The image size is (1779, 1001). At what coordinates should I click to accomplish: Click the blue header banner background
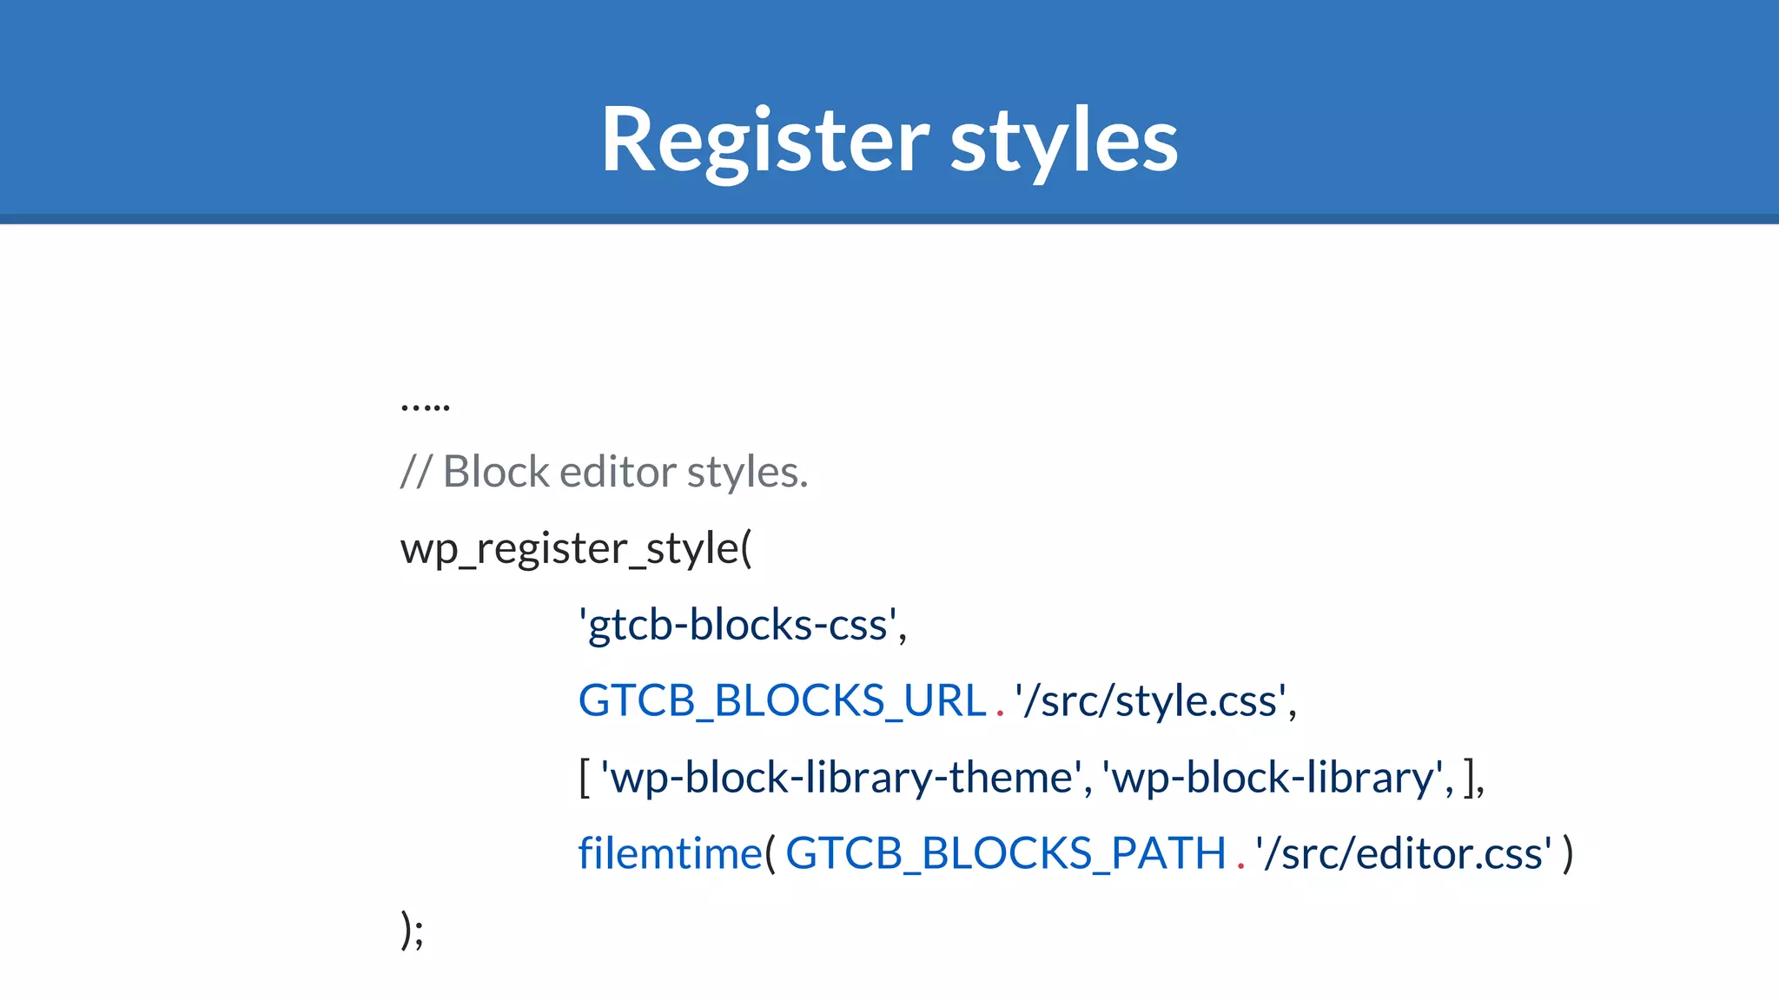[261, 104]
